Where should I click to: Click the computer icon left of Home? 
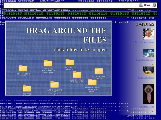(x=140, y=5)
